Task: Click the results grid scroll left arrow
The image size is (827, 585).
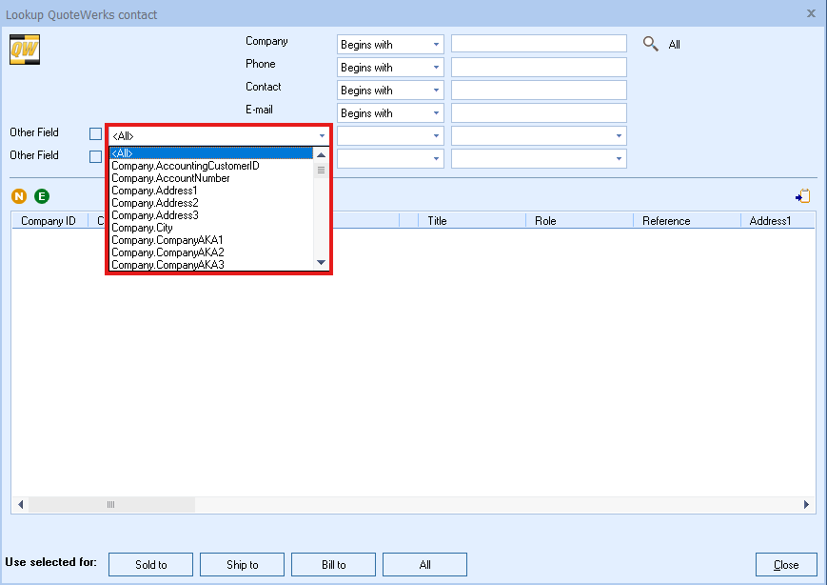Action: (21, 504)
